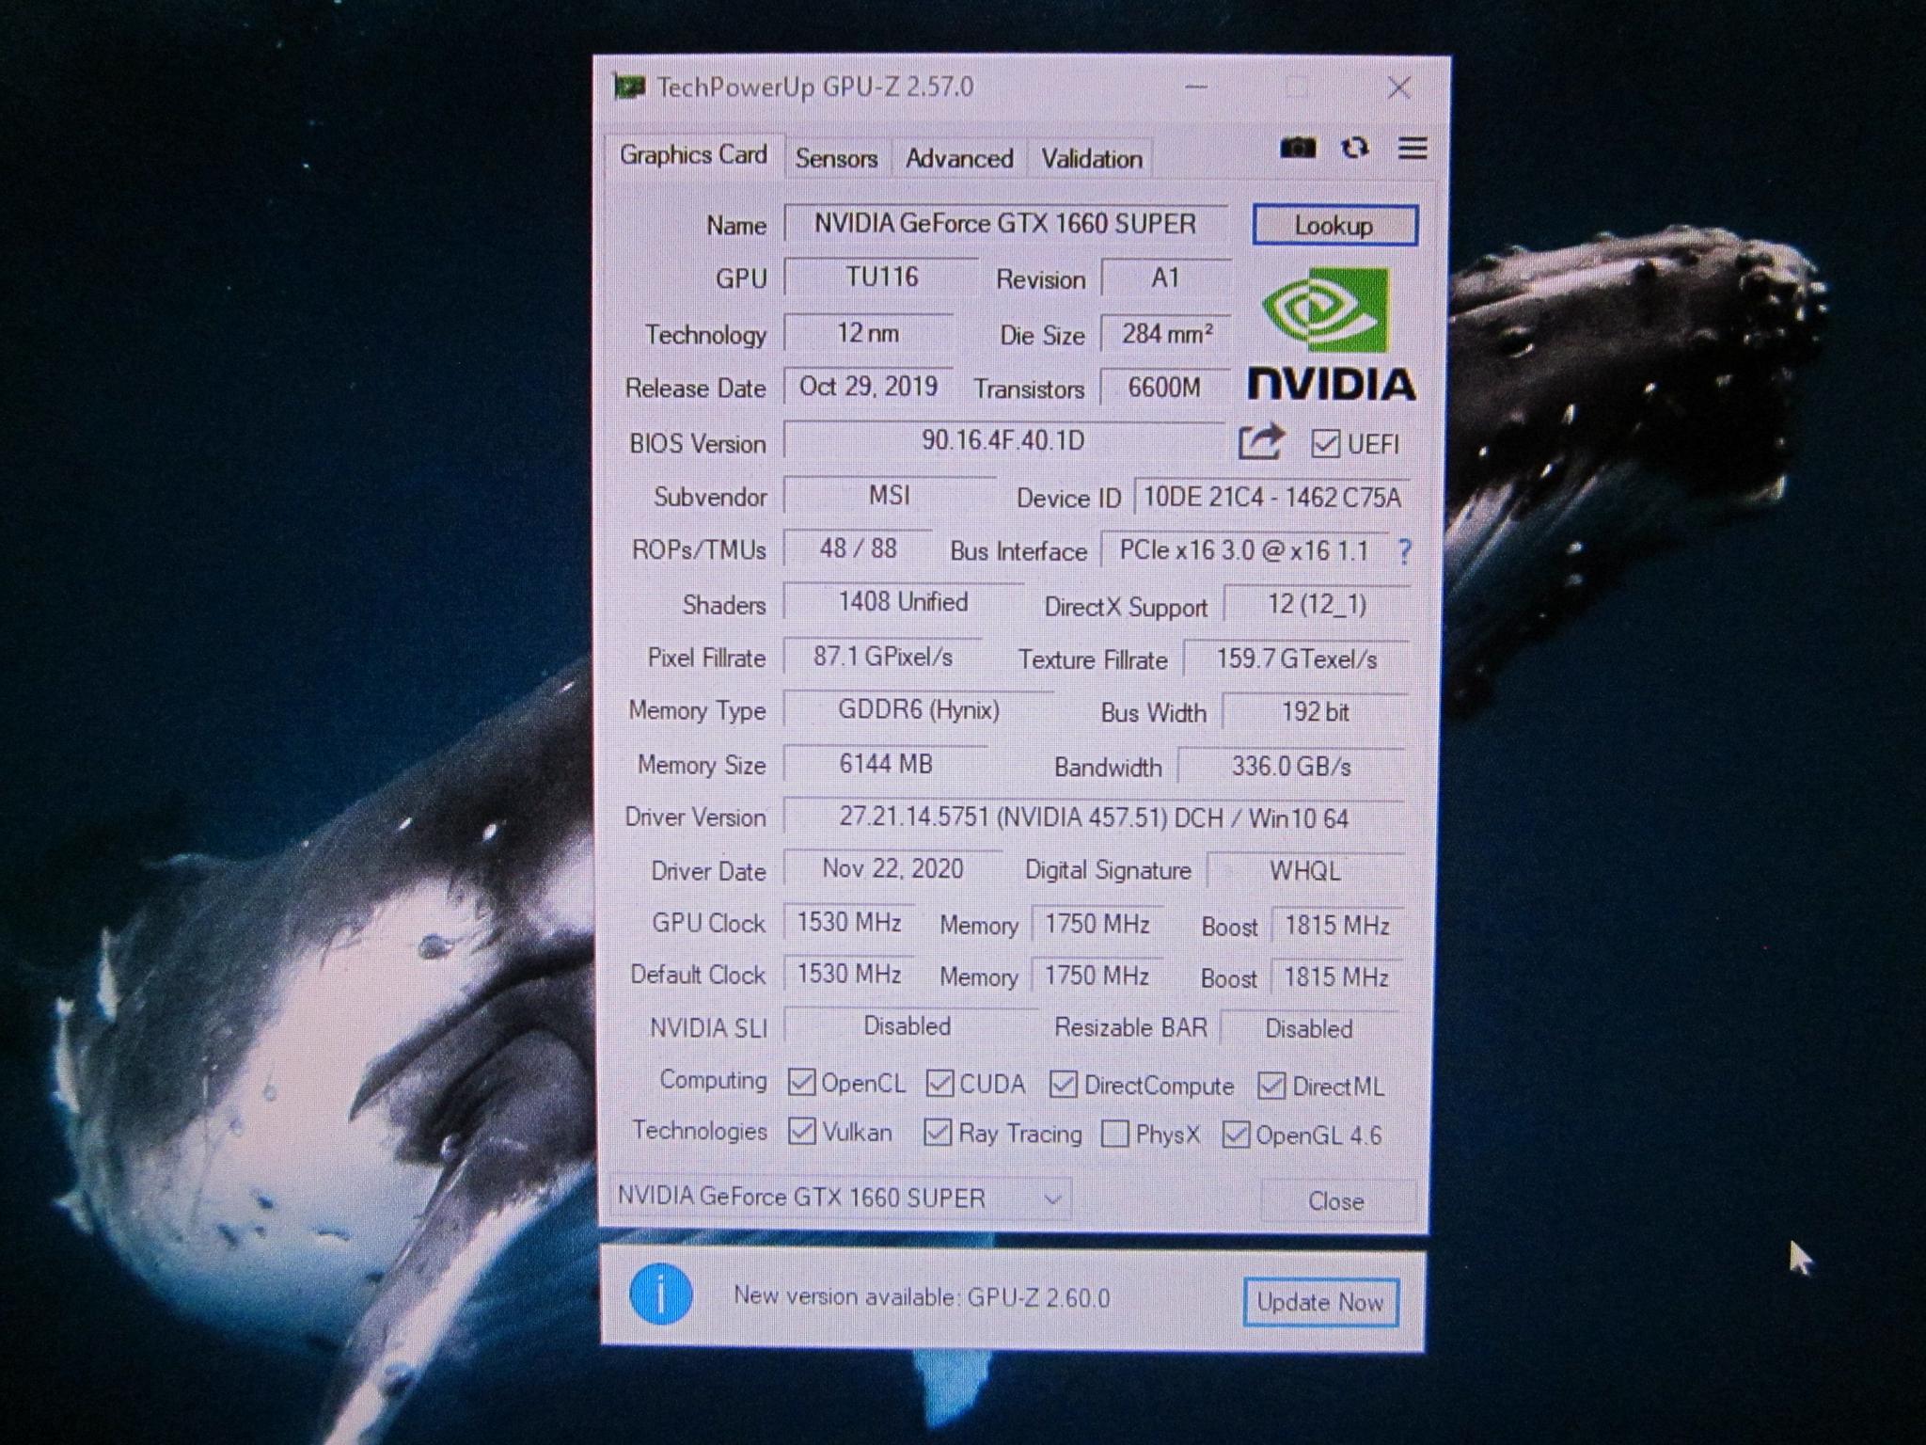Click the GPU Clock row Boost 1815 MHz

click(x=1336, y=926)
